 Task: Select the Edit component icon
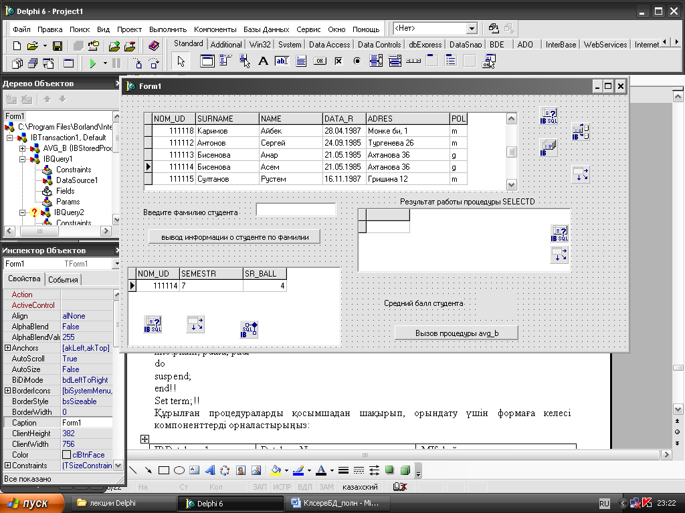(x=282, y=61)
